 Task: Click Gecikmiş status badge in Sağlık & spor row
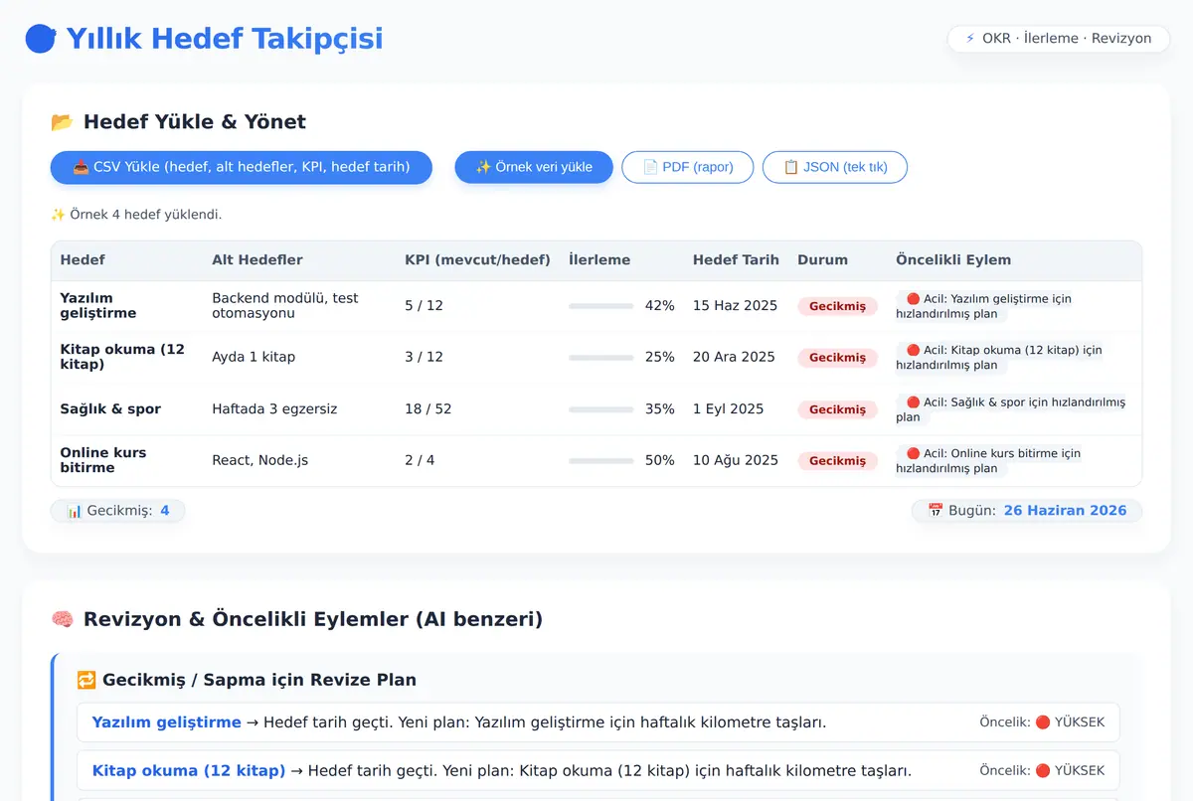(x=837, y=409)
